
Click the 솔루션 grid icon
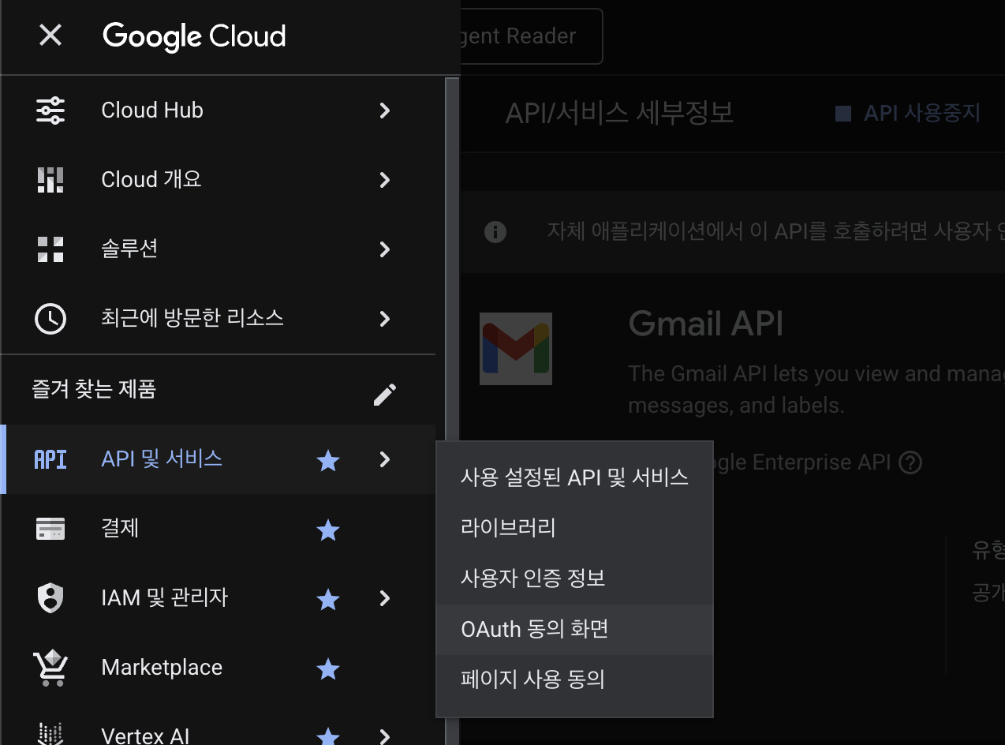click(x=51, y=249)
